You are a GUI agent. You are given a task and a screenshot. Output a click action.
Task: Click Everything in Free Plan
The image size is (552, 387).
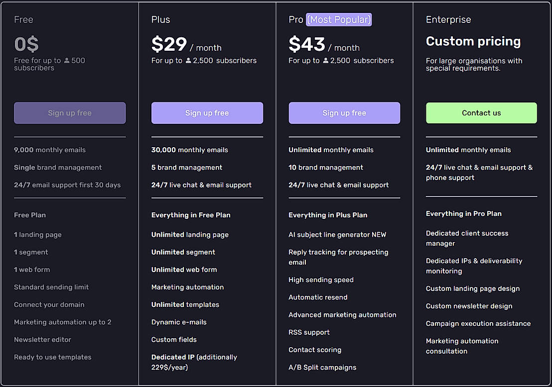pyautogui.click(x=191, y=215)
